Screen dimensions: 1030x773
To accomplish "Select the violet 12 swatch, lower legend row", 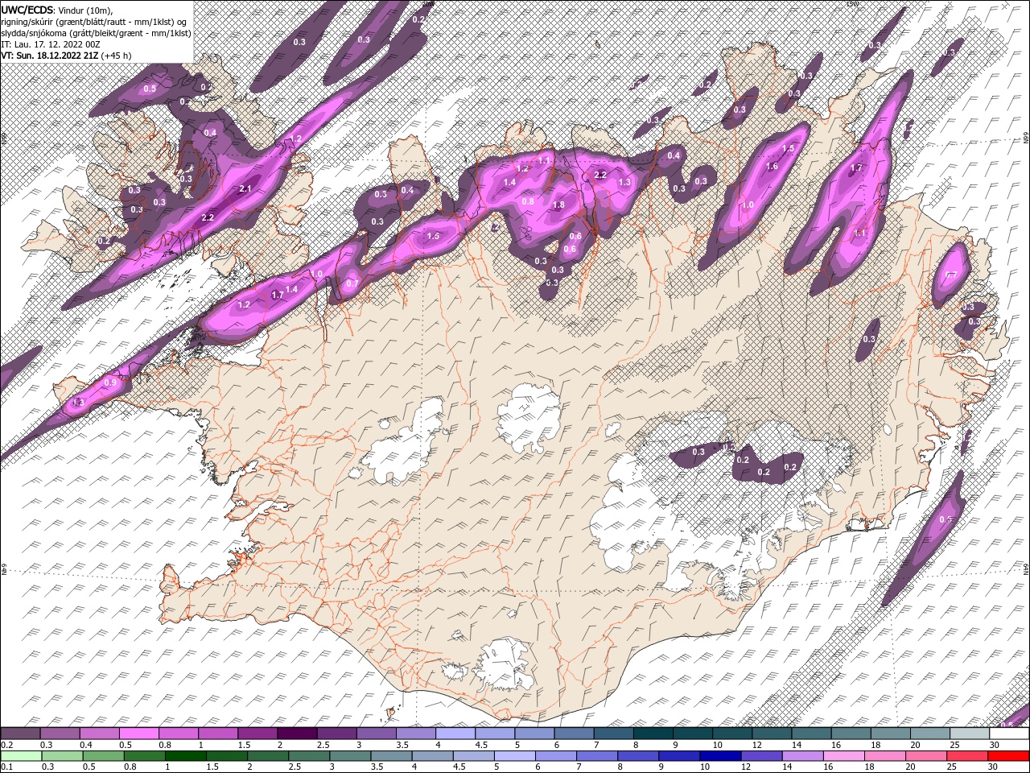I will point(761,756).
